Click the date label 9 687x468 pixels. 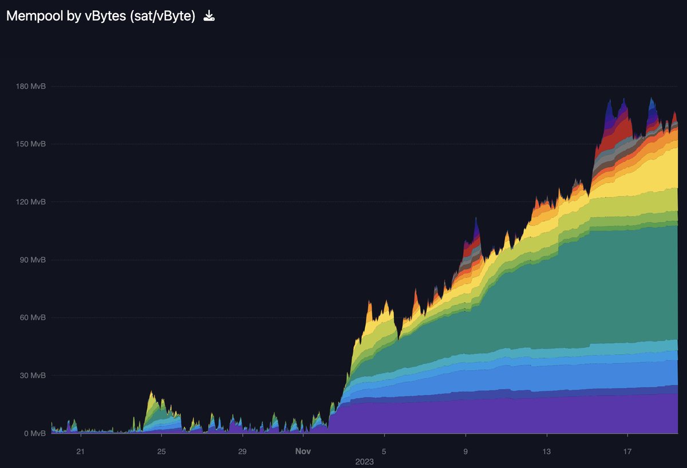point(465,451)
